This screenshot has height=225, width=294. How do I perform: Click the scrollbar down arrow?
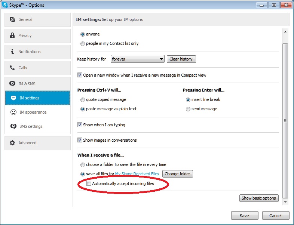(285, 202)
